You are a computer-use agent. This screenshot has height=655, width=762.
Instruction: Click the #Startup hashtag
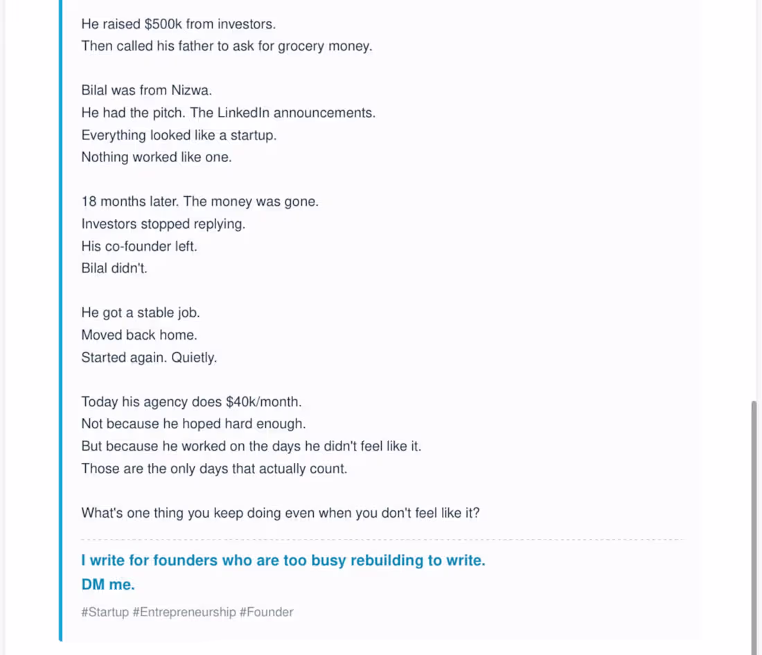click(x=105, y=612)
